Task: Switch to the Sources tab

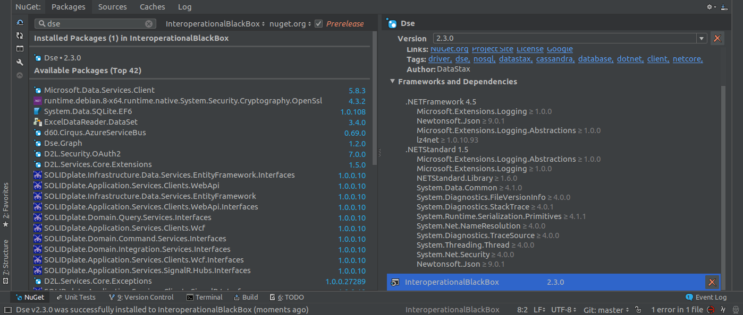Action: point(112,7)
